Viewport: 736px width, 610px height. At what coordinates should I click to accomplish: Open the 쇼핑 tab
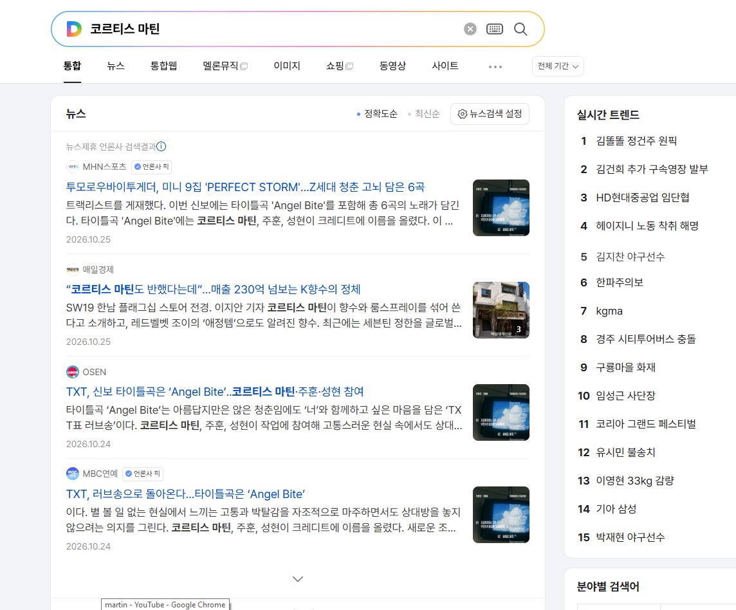tap(339, 66)
